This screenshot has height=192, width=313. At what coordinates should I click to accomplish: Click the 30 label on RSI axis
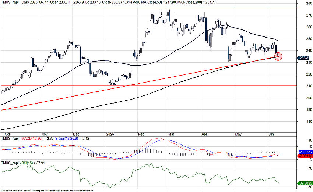click(310, 187)
